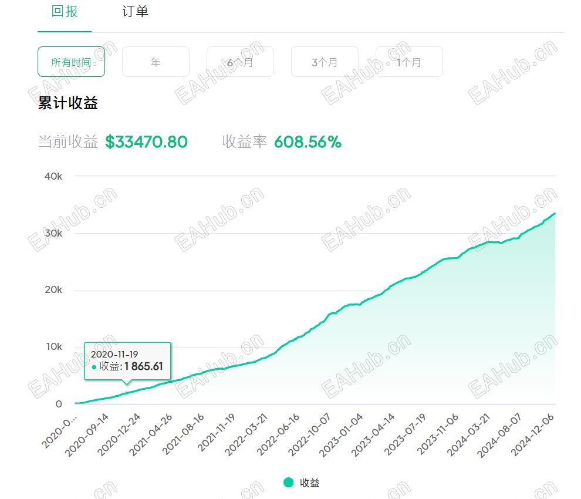The image size is (581, 499).
Task: Click the 40k y-axis label
Action: tap(53, 177)
